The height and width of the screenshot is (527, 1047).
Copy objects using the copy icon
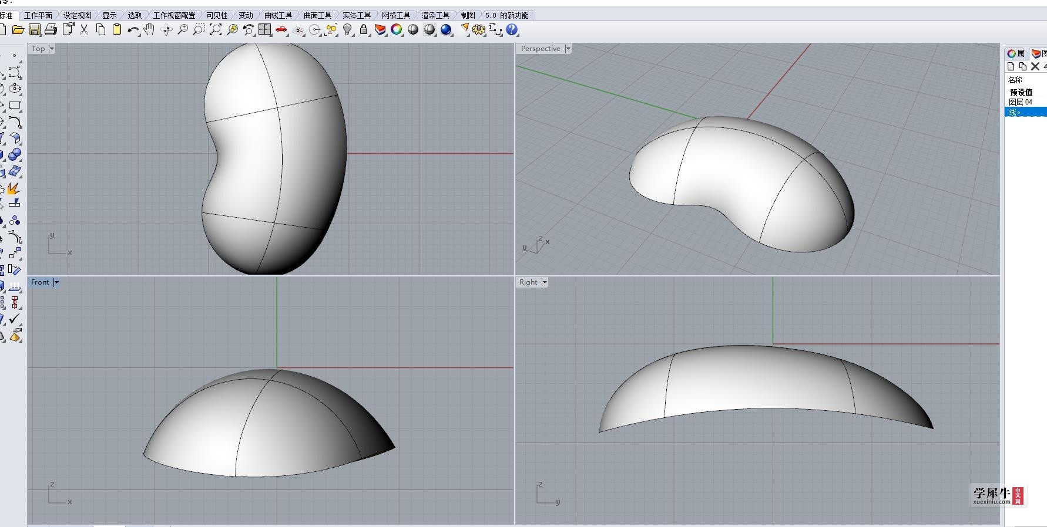point(100,30)
